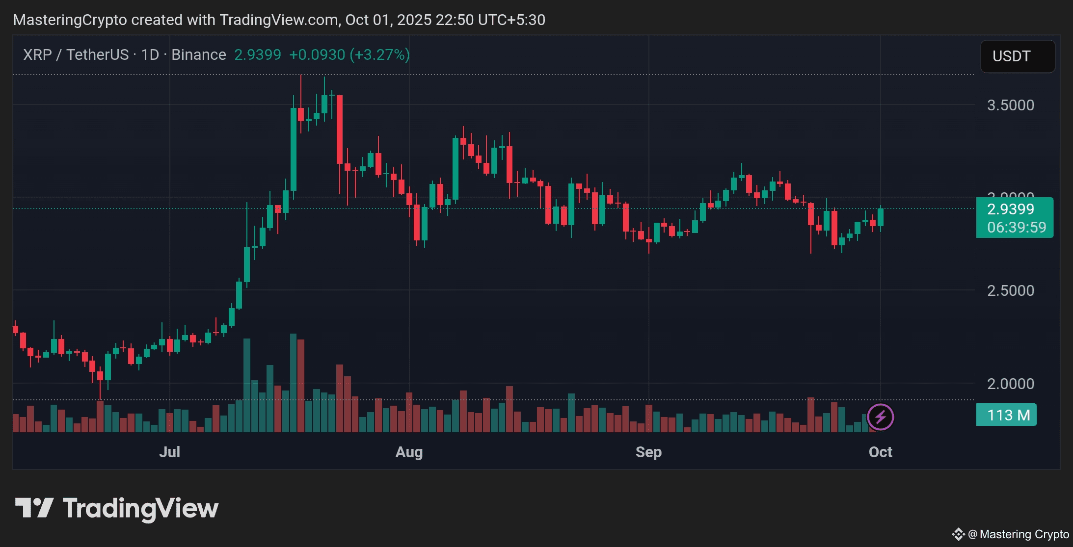Viewport: 1073px width, 547px height.
Task: Click the +0.0930 (+3.27%) price change text
Action: click(349, 54)
